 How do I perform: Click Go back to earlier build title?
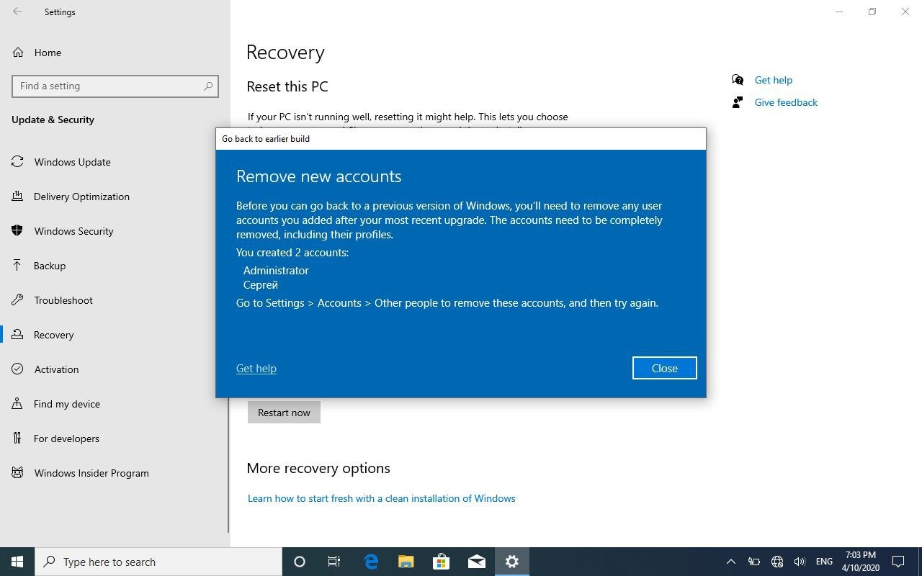266,139
